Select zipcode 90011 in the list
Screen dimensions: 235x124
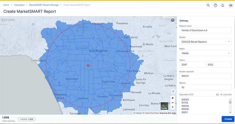185,112
